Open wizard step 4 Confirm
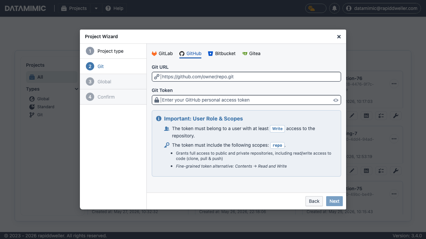Image resolution: width=426 pixels, height=239 pixels. pos(113,97)
